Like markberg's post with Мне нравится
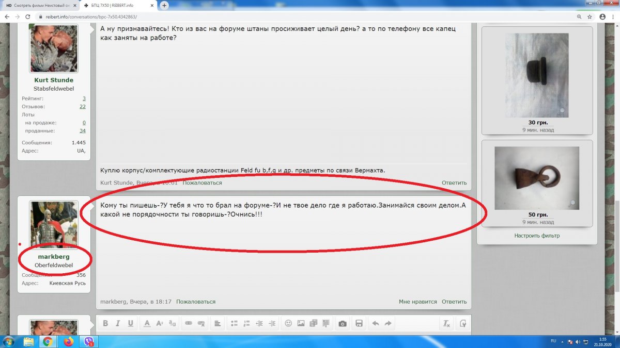Screen dimensions: 620x348 pyautogui.click(x=418, y=302)
